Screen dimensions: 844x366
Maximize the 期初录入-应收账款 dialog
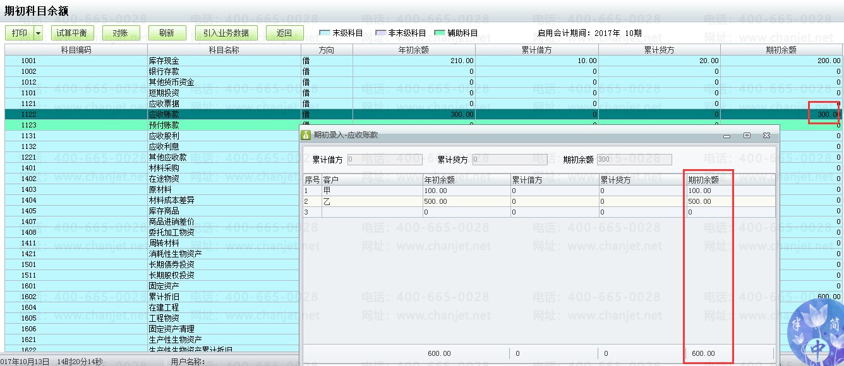(747, 136)
